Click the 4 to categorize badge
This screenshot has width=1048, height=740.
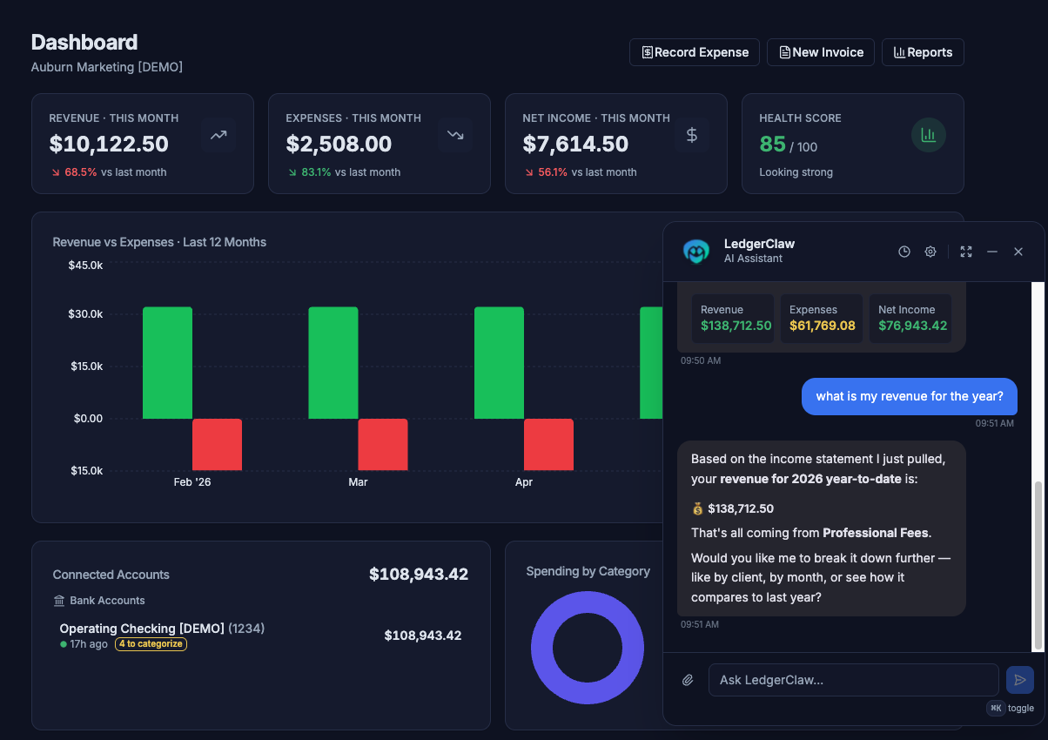[151, 644]
